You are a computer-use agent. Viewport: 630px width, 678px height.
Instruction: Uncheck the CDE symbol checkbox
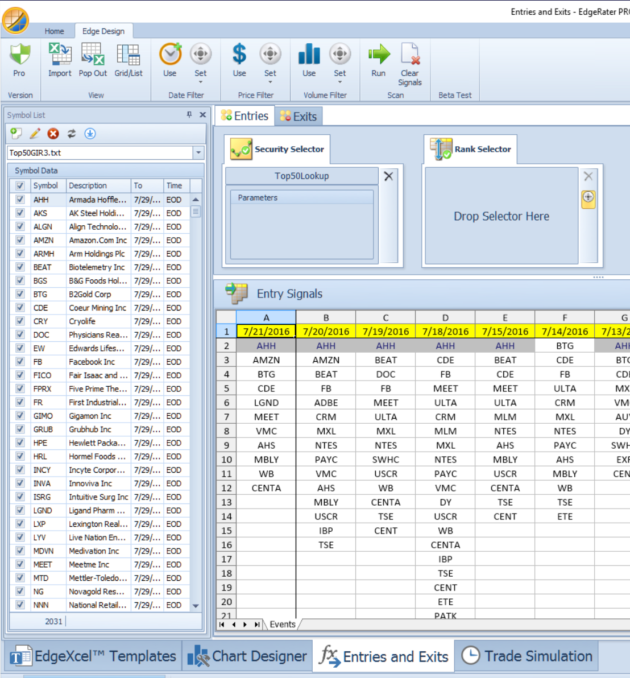(20, 308)
